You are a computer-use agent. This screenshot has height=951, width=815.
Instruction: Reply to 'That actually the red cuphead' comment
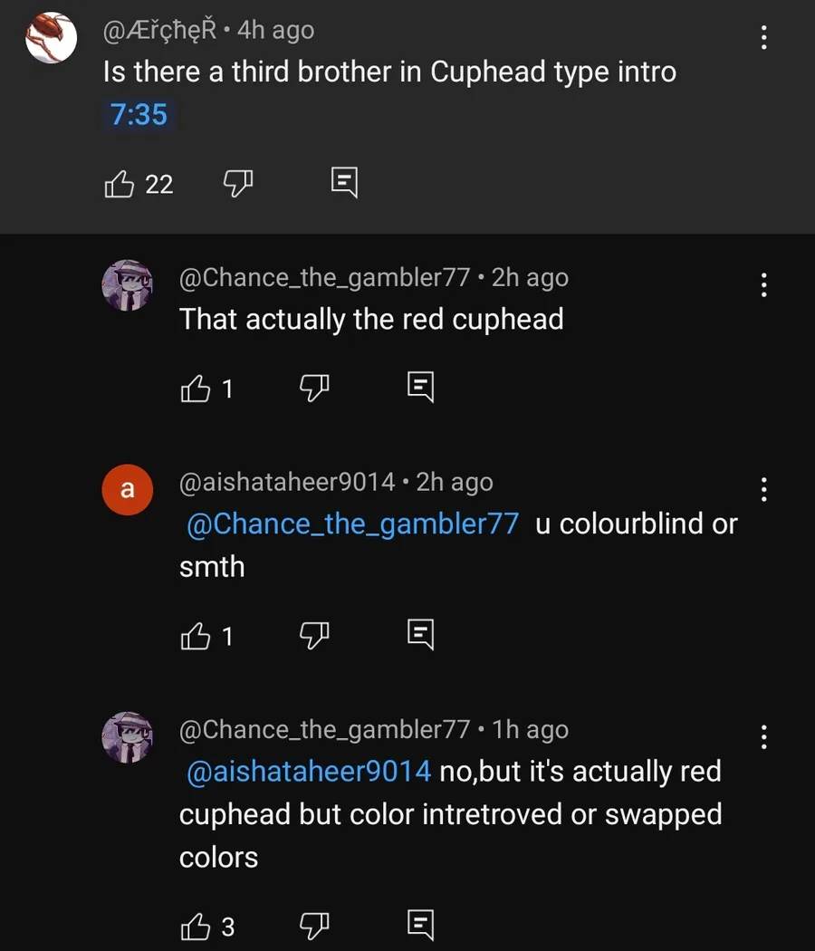click(x=421, y=387)
